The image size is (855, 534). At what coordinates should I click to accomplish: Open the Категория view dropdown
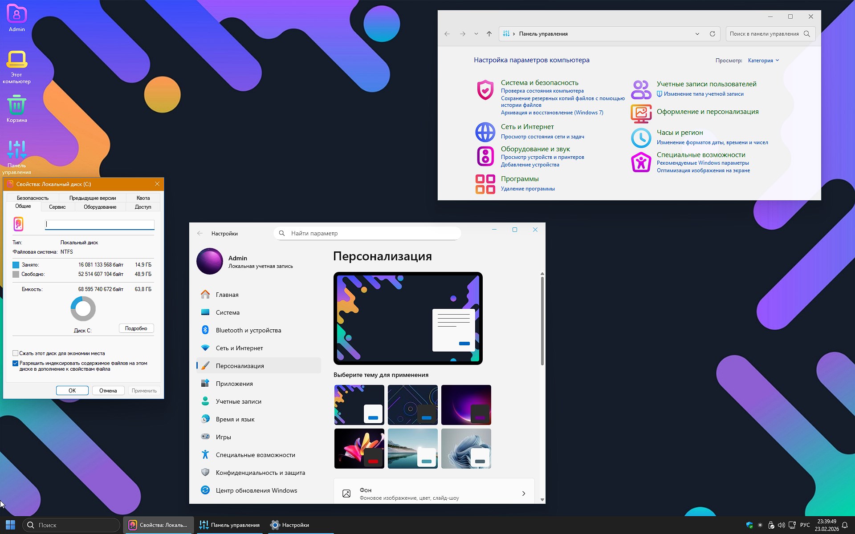click(763, 60)
